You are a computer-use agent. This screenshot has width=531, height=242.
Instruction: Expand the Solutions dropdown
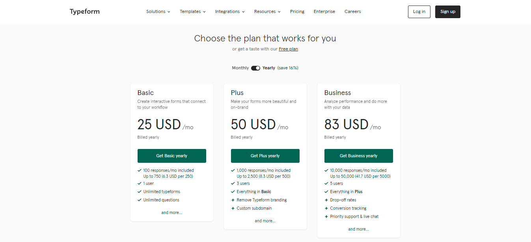pyautogui.click(x=158, y=11)
